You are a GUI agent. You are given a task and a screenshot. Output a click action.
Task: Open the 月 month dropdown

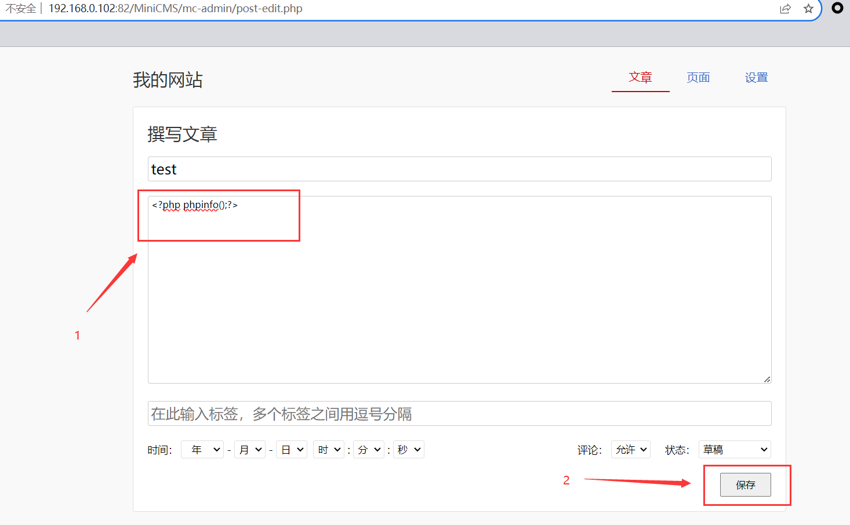(x=250, y=450)
